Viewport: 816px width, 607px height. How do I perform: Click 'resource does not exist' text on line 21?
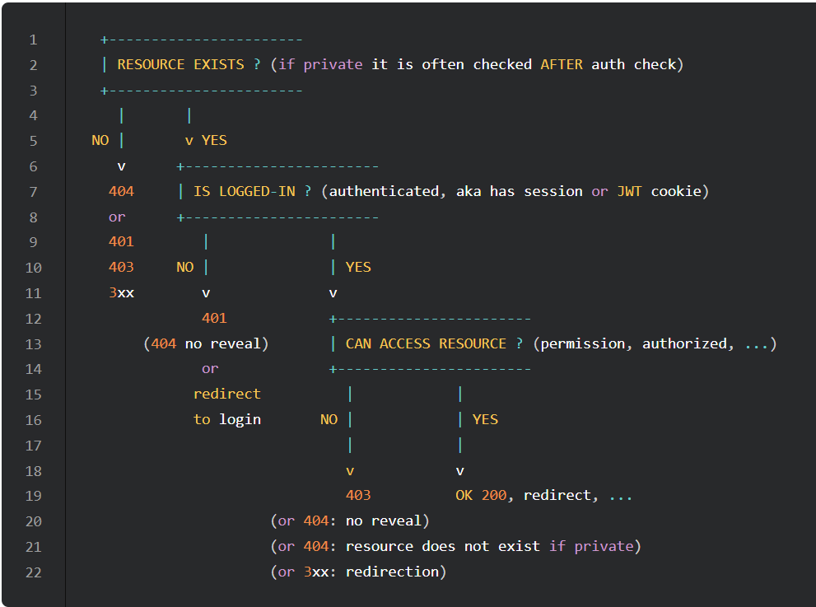tap(442, 546)
